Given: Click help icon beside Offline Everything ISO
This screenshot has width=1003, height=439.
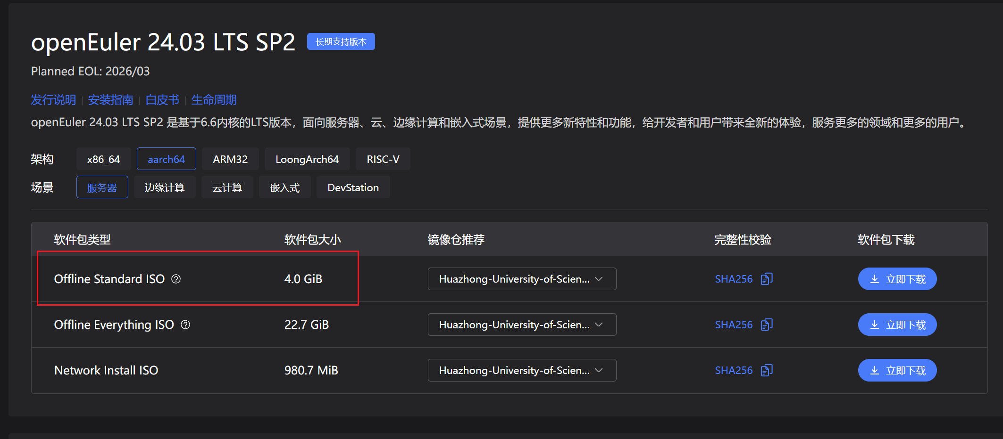Looking at the screenshot, I should [x=185, y=325].
